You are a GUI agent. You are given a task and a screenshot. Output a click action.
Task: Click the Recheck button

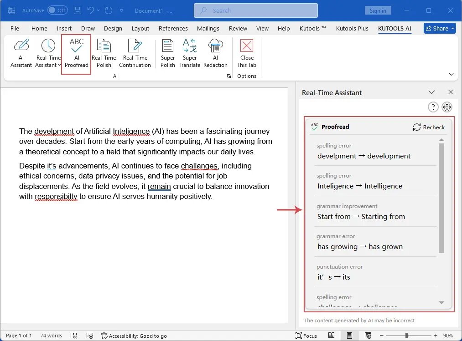coord(429,127)
